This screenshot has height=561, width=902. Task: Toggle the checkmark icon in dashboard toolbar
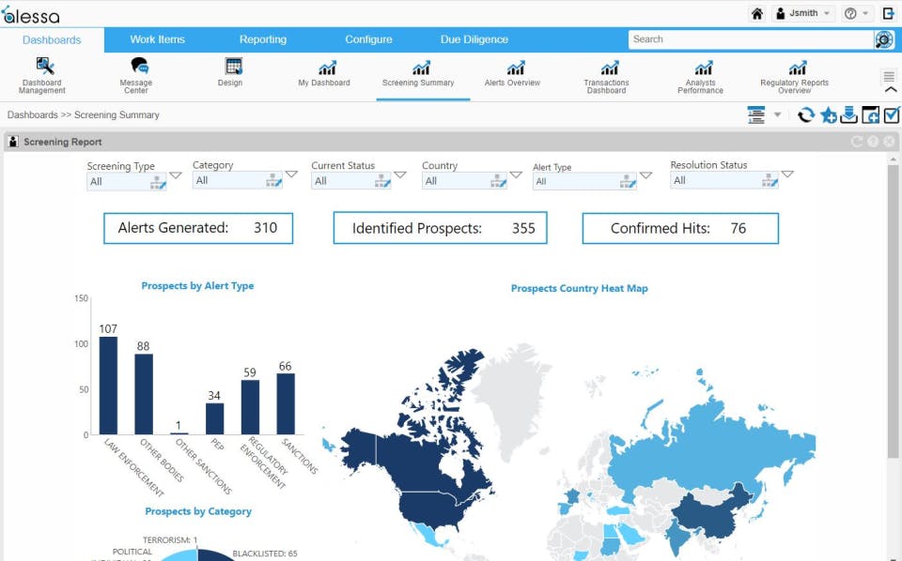pyautogui.click(x=892, y=114)
